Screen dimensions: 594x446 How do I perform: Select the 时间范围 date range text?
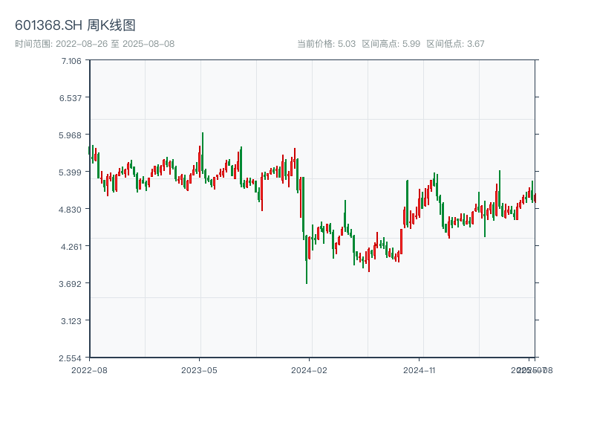[x=94, y=44]
